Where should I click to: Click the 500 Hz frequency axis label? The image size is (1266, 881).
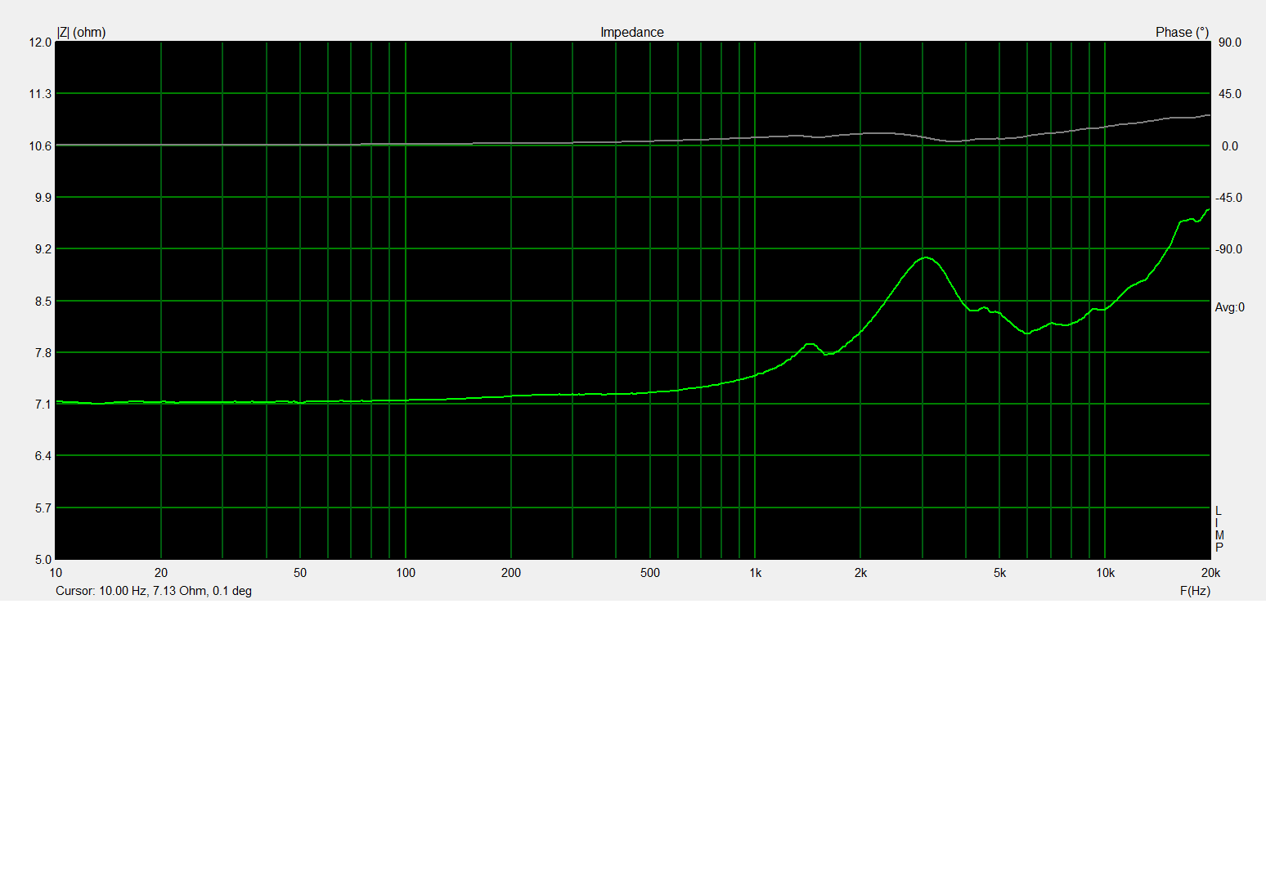coord(649,573)
